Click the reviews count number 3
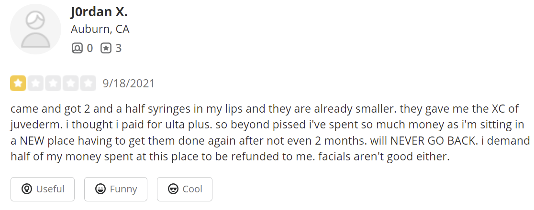 118,48
